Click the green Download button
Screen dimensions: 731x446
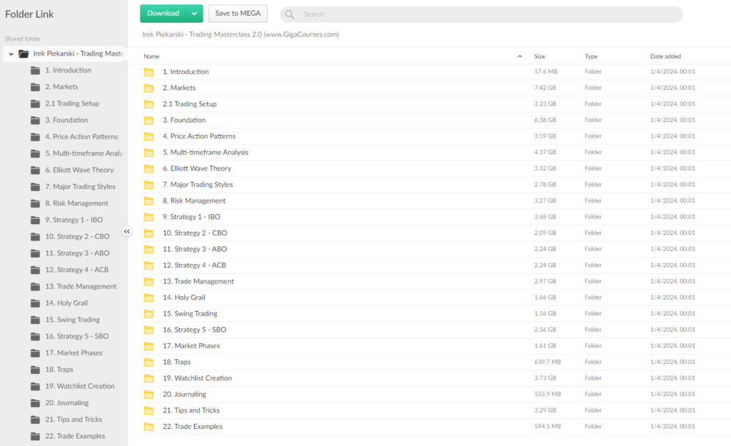pos(163,14)
